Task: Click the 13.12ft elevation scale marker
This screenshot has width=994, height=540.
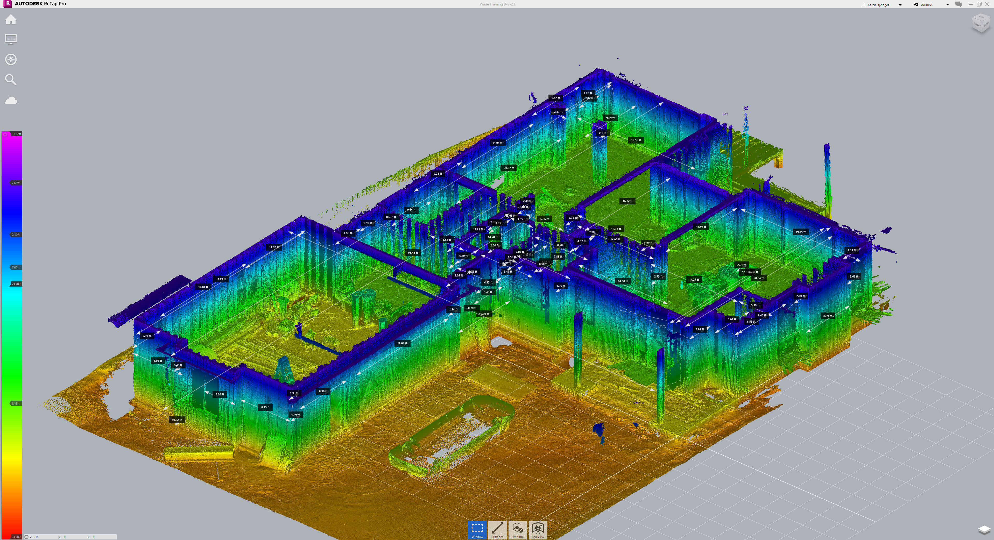Action: tap(16, 134)
